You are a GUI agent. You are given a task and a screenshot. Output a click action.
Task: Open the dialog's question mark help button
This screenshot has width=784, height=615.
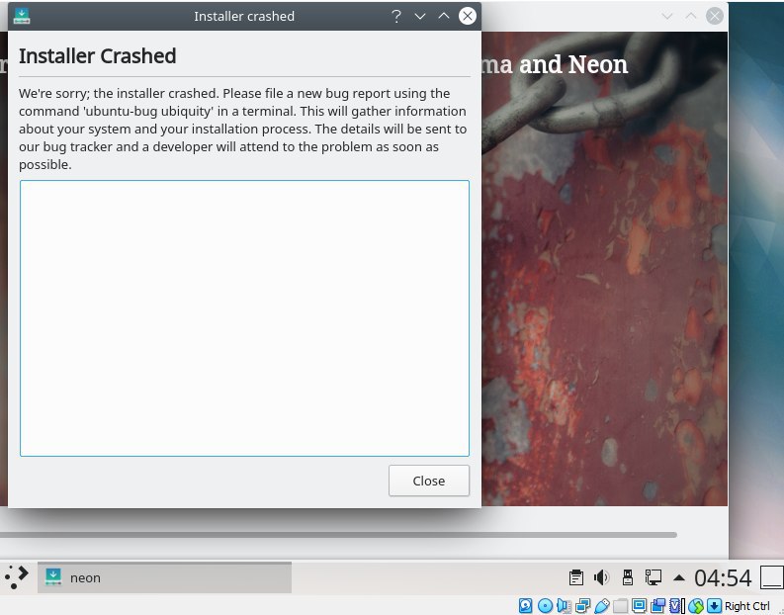(x=396, y=16)
